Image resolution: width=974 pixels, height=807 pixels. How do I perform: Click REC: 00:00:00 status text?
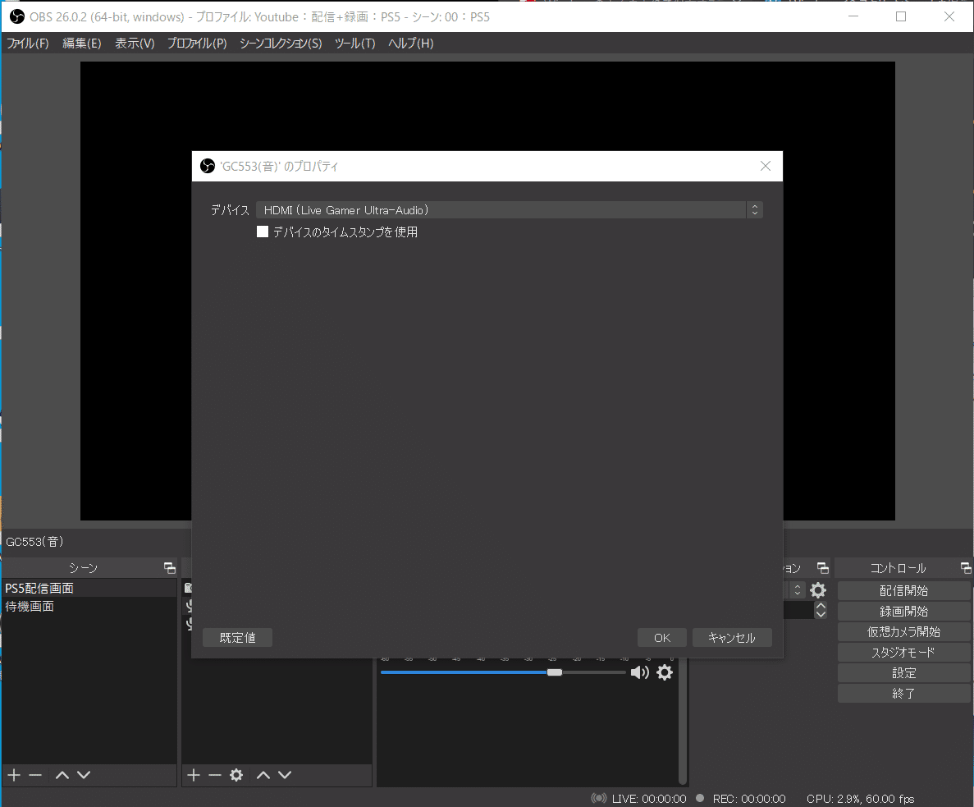coord(749,799)
